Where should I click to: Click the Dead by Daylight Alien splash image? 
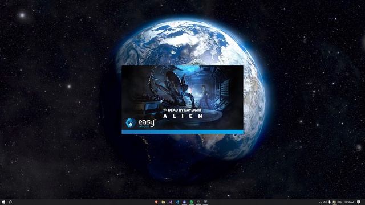coord(182,98)
